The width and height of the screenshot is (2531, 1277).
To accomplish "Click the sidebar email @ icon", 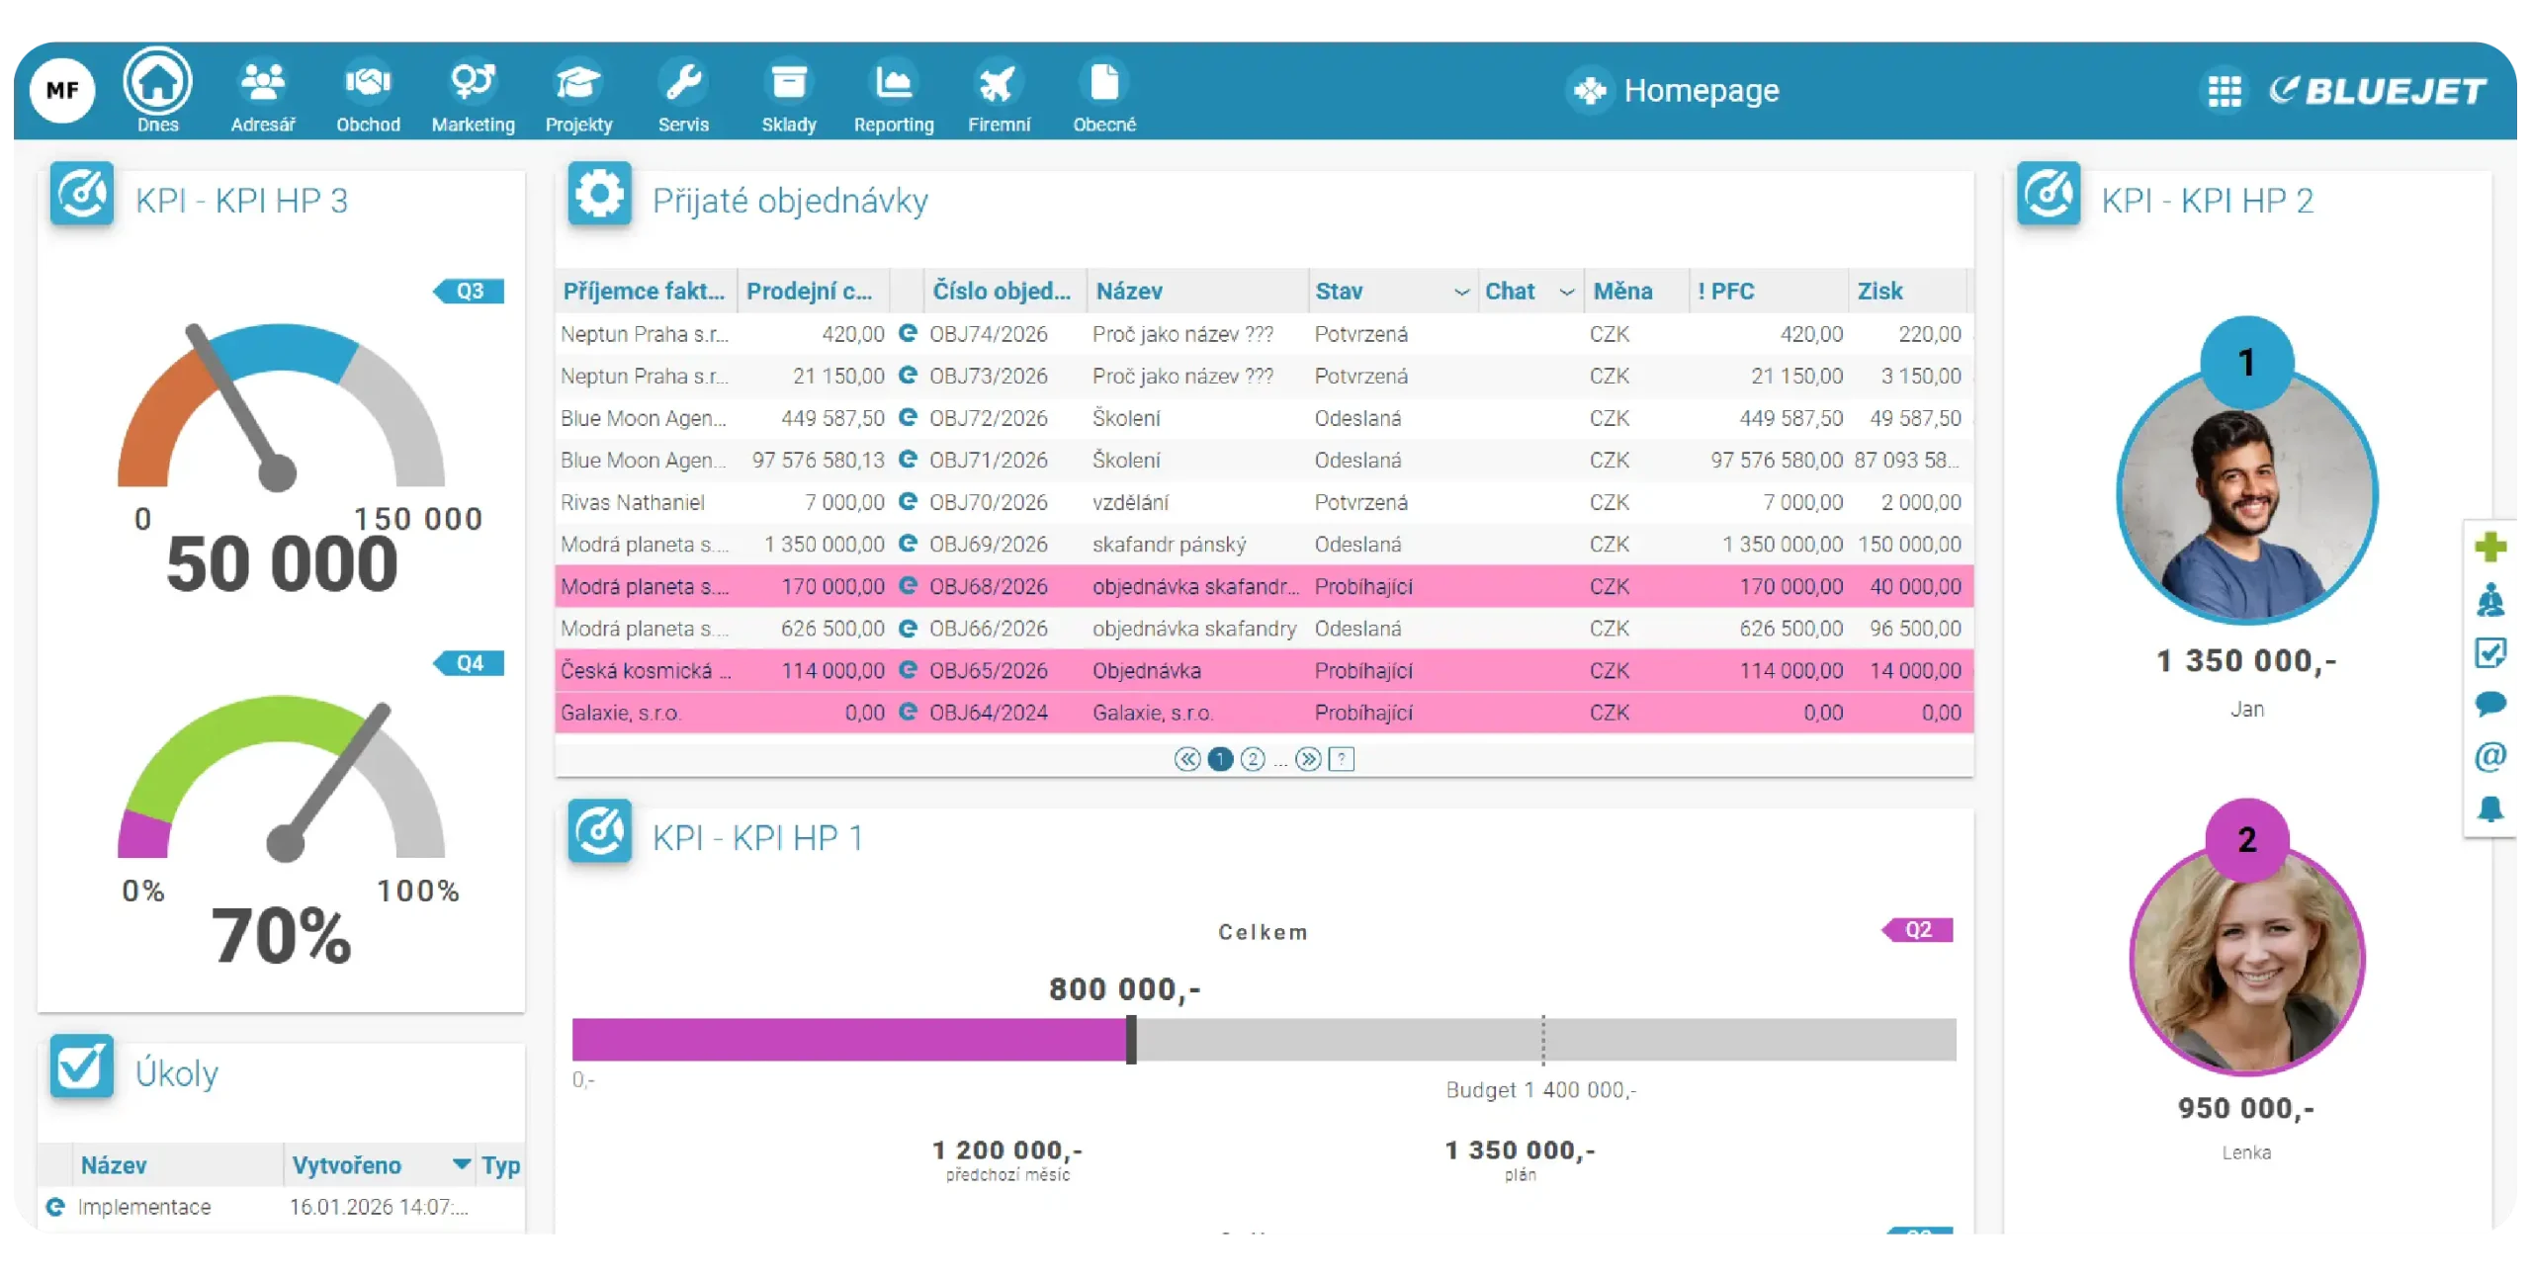I will tap(2489, 756).
